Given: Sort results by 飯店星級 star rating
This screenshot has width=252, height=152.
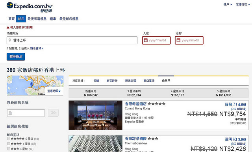Looking at the screenshot, I should pyautogui.click(x=149, y=81).
